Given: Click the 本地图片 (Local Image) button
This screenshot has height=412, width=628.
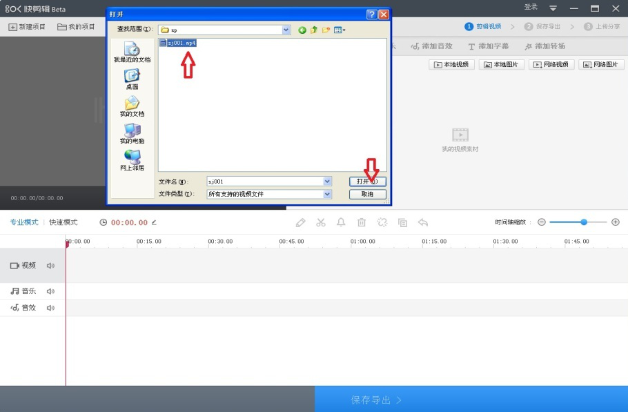Looking at the screenshot, I should pyautogui.click(x=502, y=64).
